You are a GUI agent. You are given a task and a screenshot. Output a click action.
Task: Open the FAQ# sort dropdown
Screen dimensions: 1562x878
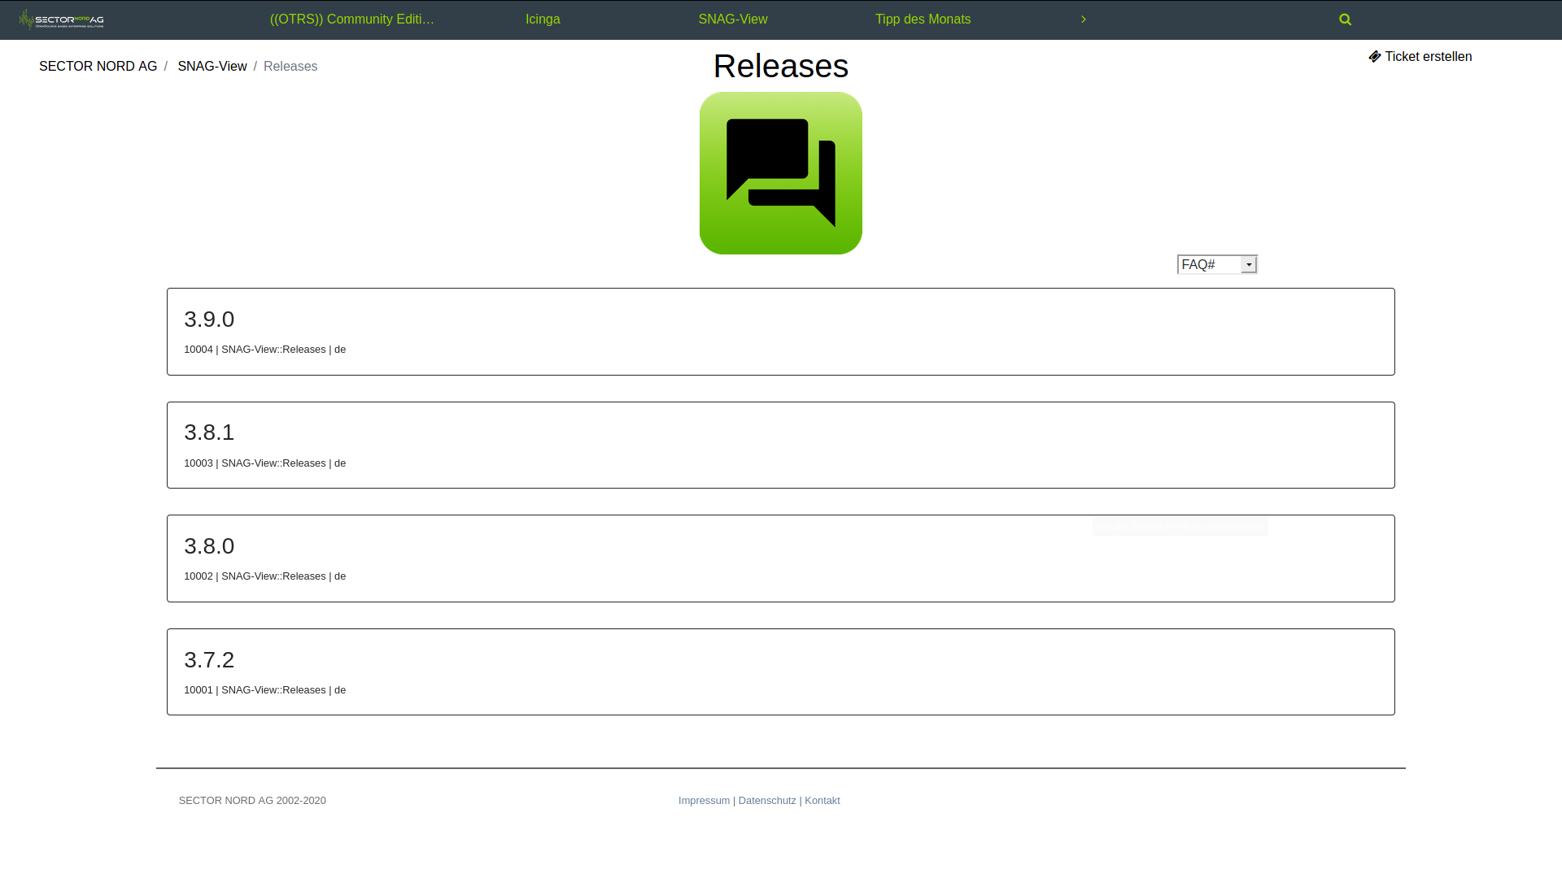pos(1217,264)
